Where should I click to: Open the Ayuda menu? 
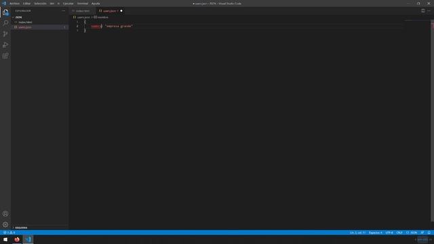tap(96, 3)
